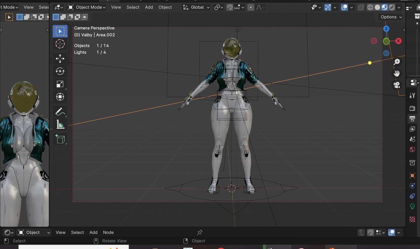This screenshot has height=249, width=420.
Task: Open the Object properties tab with the orange square icon
Action: pyautogui.click(x=412, y=176)
